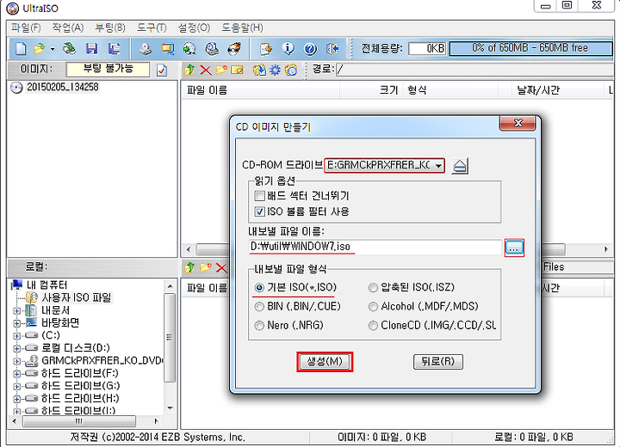Viewport: 620px width, 447px height.
Task: Click the New file toolbar icon
Action: pyautogui.click(x=21, y=49)
